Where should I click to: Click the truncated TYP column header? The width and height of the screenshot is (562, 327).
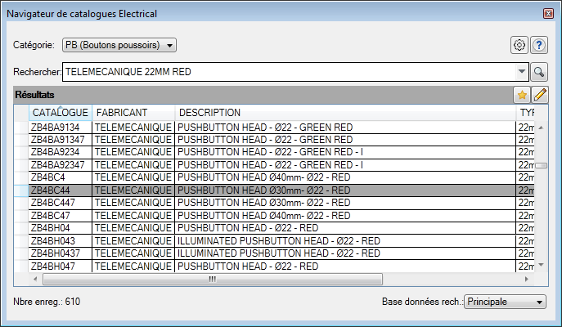(x=525, y=113)
